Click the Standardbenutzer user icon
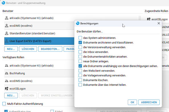Image resolution: width=169 pixels, height=112 pixels. point(7,33)
